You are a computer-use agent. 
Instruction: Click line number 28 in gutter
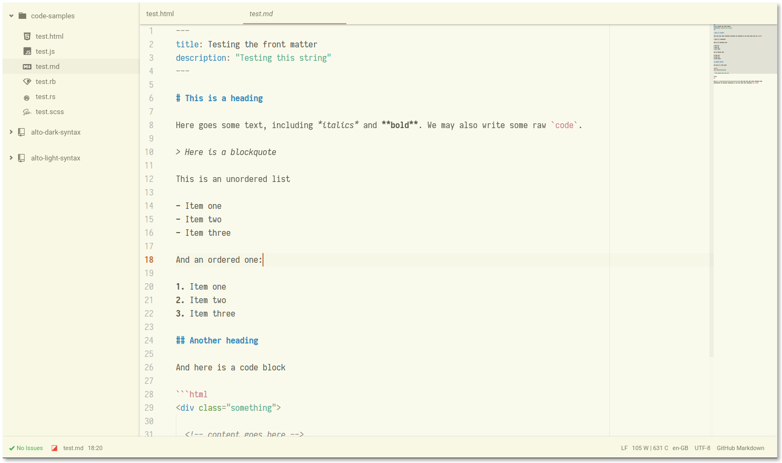(x=149, y=394)
